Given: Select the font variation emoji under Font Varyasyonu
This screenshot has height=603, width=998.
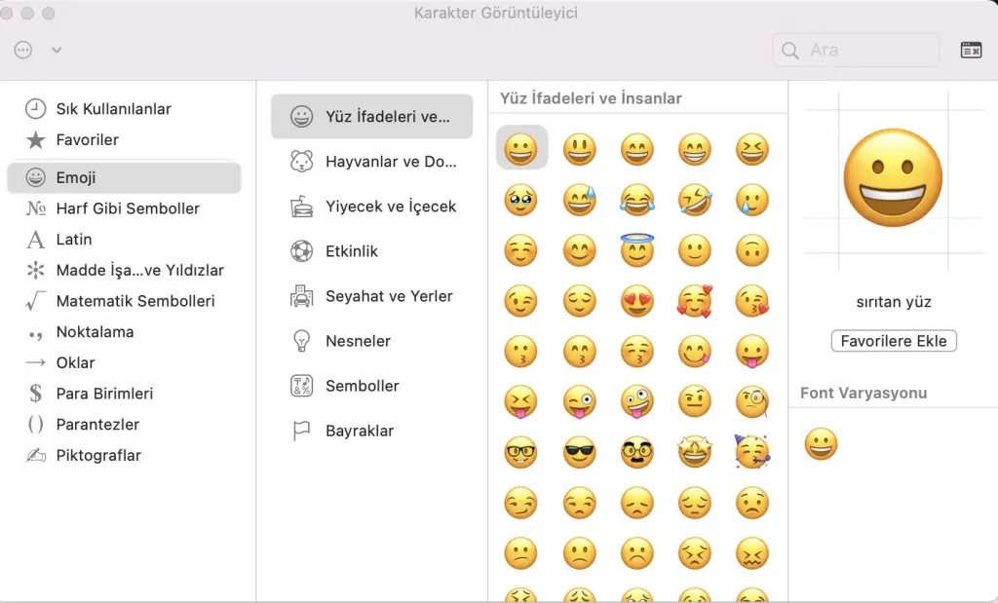Looking at the screenshot, I should 821,444.
